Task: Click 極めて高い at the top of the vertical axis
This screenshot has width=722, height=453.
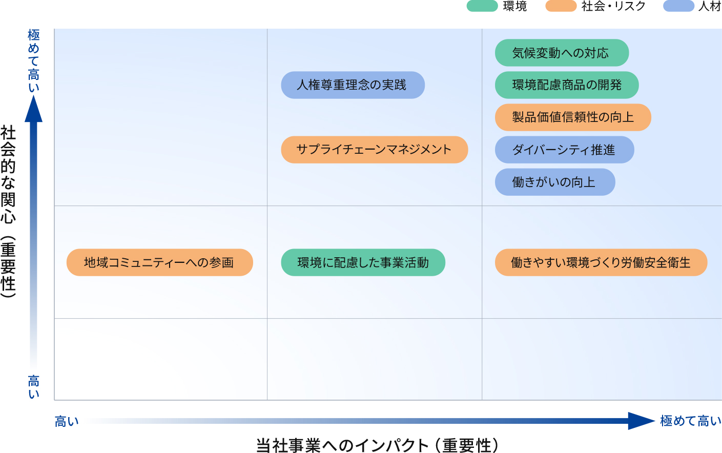Action: coord(34,60)
